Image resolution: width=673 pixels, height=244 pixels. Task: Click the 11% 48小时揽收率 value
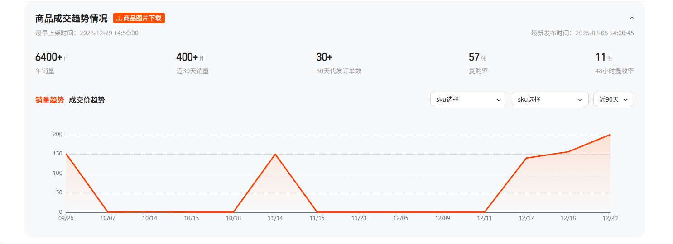coord(601,57)
